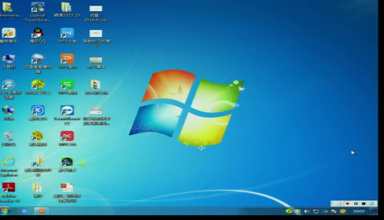The height and width of the screenshot is (220, 384).
Task: Open the beige file in third row
Action: coord(96,62)
